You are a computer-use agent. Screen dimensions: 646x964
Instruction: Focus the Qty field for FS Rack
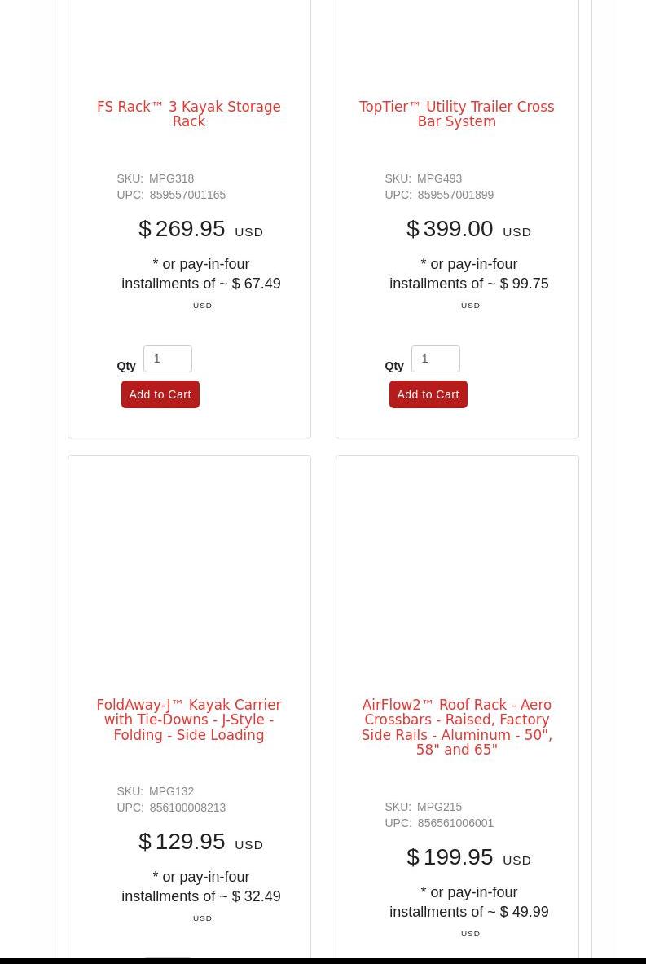(168, 359)
